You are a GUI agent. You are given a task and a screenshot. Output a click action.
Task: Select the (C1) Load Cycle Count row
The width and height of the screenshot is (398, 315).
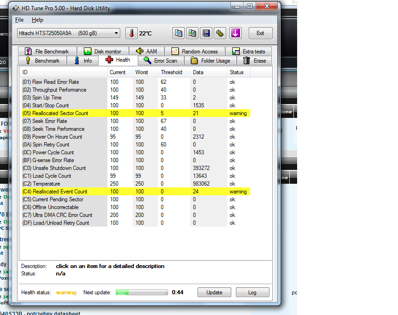[136, 176]
